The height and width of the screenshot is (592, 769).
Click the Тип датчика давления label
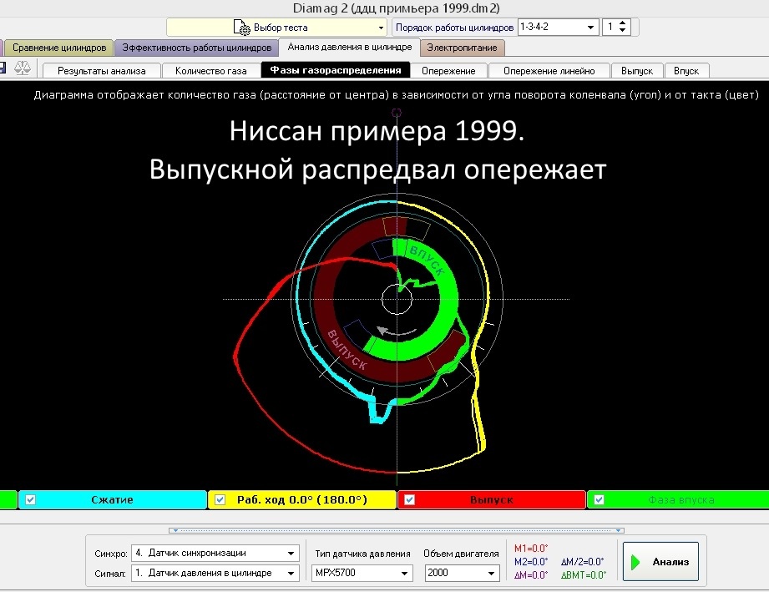[x=362, y=554]
